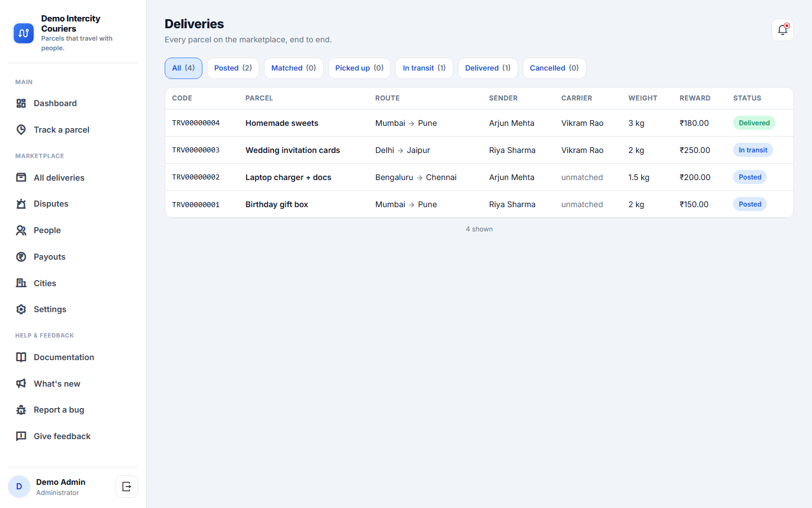This screenshot has width=812, height=508.
Task: Show Matched deliveries tab
Action: coord(294,68)
